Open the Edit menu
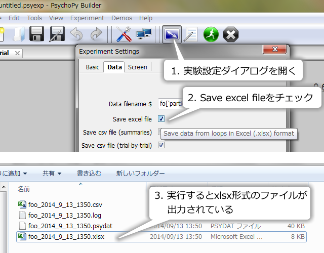The width and height of the screenshot is (324, 253). [x=14, y=18]
